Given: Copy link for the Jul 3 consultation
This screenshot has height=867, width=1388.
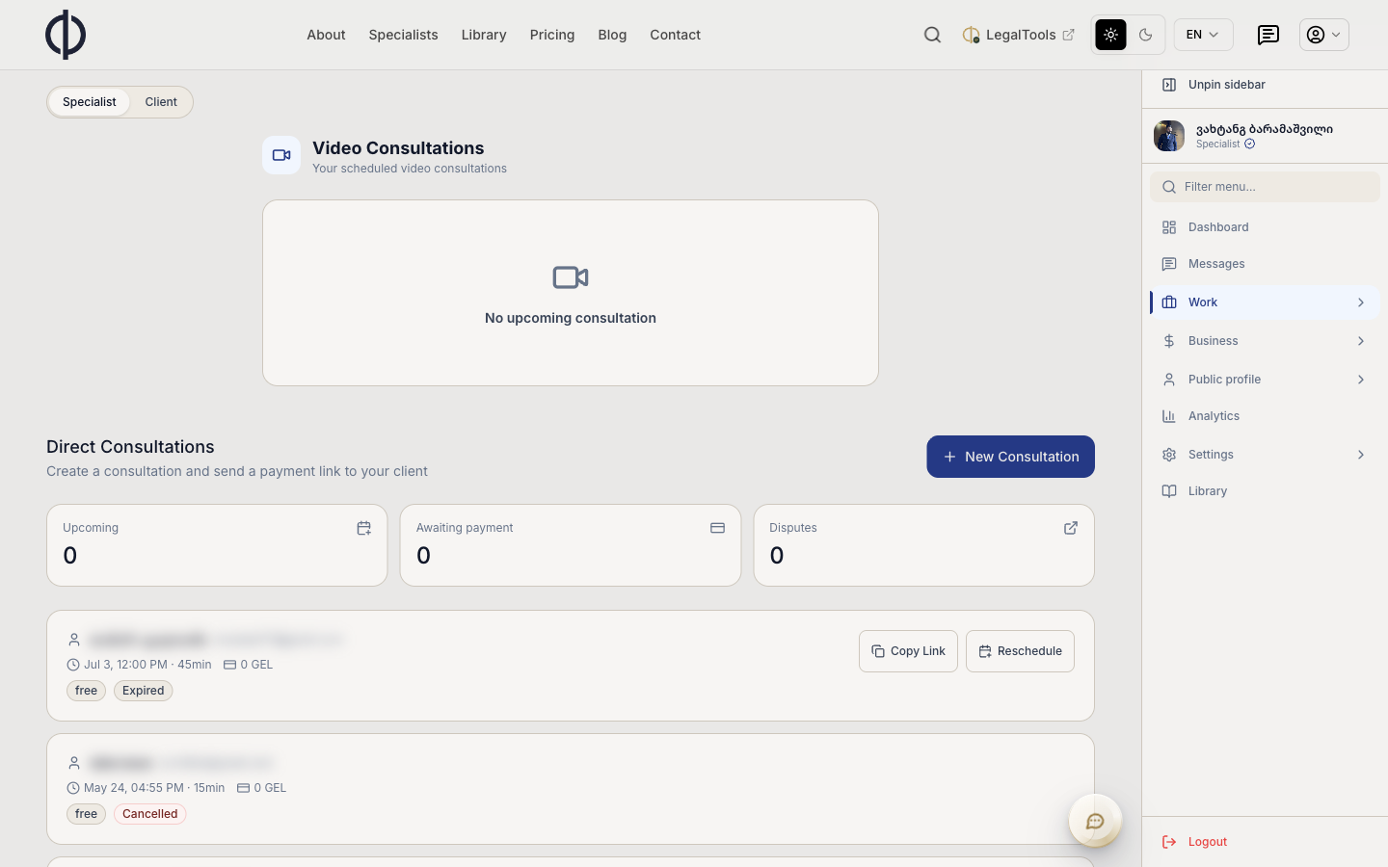Looking at the screenshot, I should (x=908, y=651).
